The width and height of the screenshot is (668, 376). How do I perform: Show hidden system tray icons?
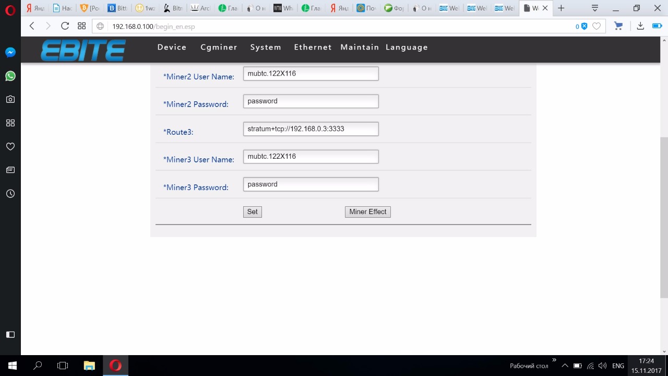point(564,366)
